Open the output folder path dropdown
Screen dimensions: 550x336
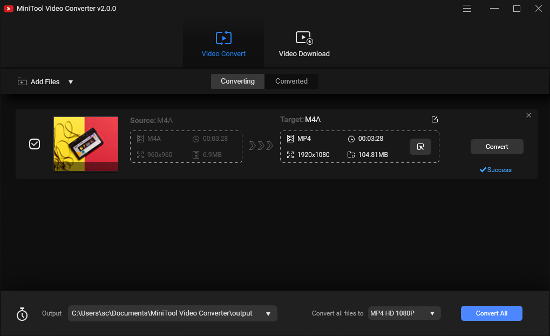click(268, 313)
